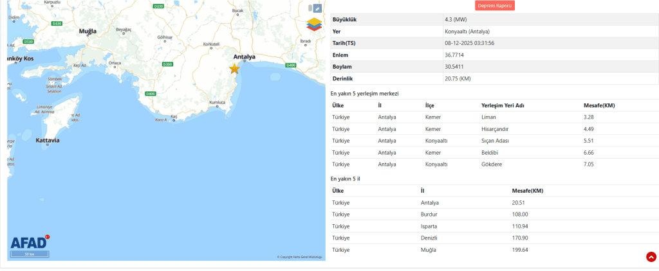Select the Liman settlement row
659x271 pixels.
pos(488,117)
